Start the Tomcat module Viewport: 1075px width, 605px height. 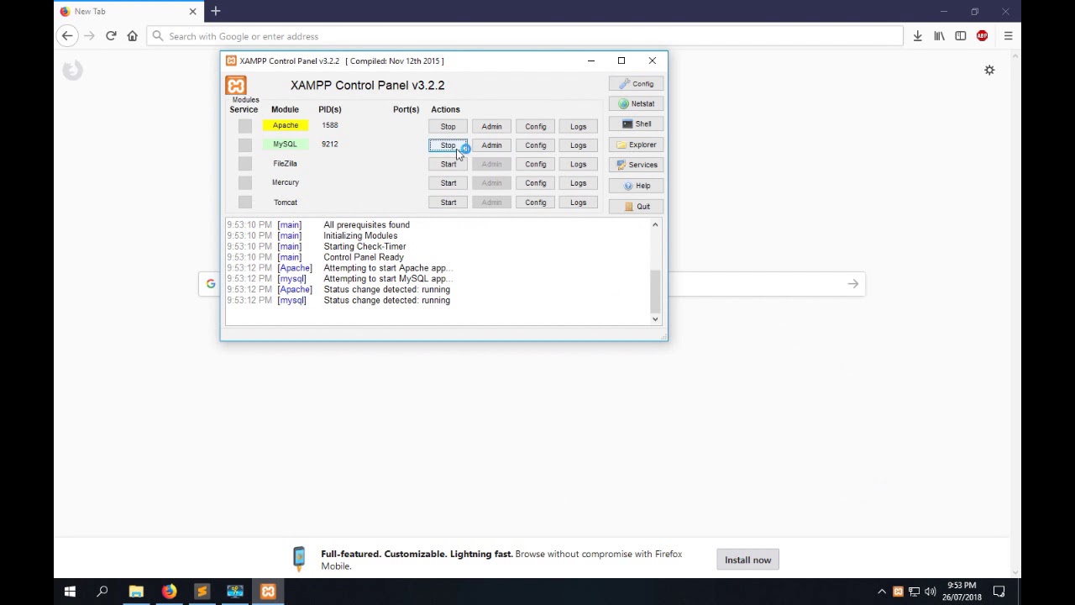pos(448,203)
